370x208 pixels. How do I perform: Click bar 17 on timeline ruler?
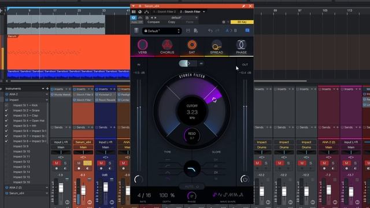click(55, 10)
